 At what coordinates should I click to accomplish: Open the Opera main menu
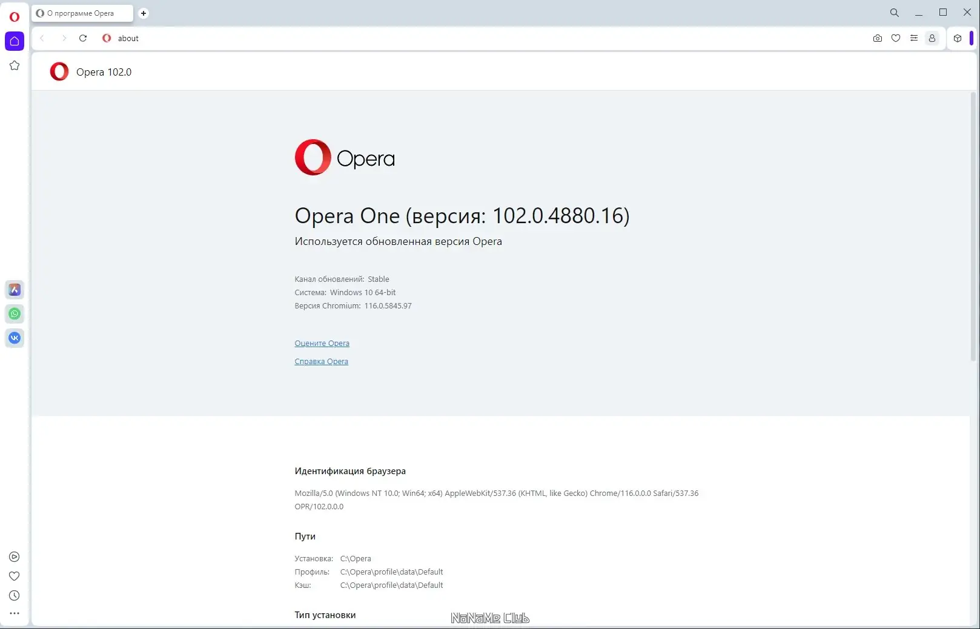(15, 16)
